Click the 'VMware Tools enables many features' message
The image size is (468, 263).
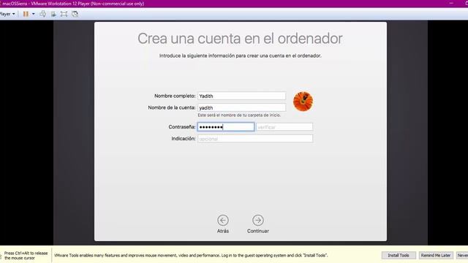point(191,256)
